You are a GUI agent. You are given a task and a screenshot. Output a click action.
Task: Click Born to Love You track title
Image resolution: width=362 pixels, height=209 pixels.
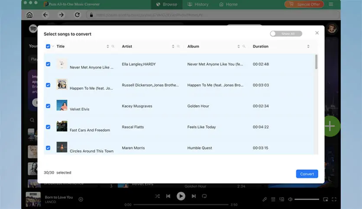(58, 197)
